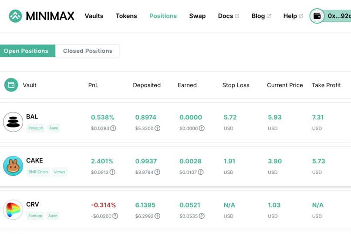351x234 pixels.
Task: Click the 0.9937 deposited amount
Action: pos(146,161)
